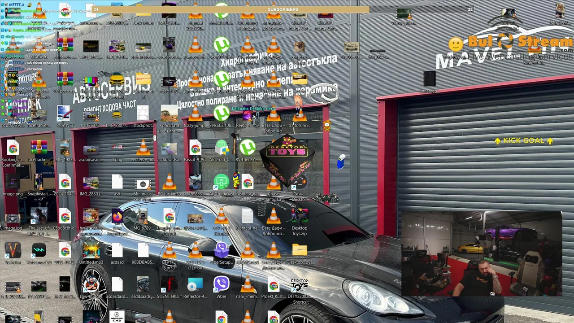Select the BG tursi.m3u playlist file
Image resolution: width=574 pixels, height=323 pixels.
(x=169, y=185)
